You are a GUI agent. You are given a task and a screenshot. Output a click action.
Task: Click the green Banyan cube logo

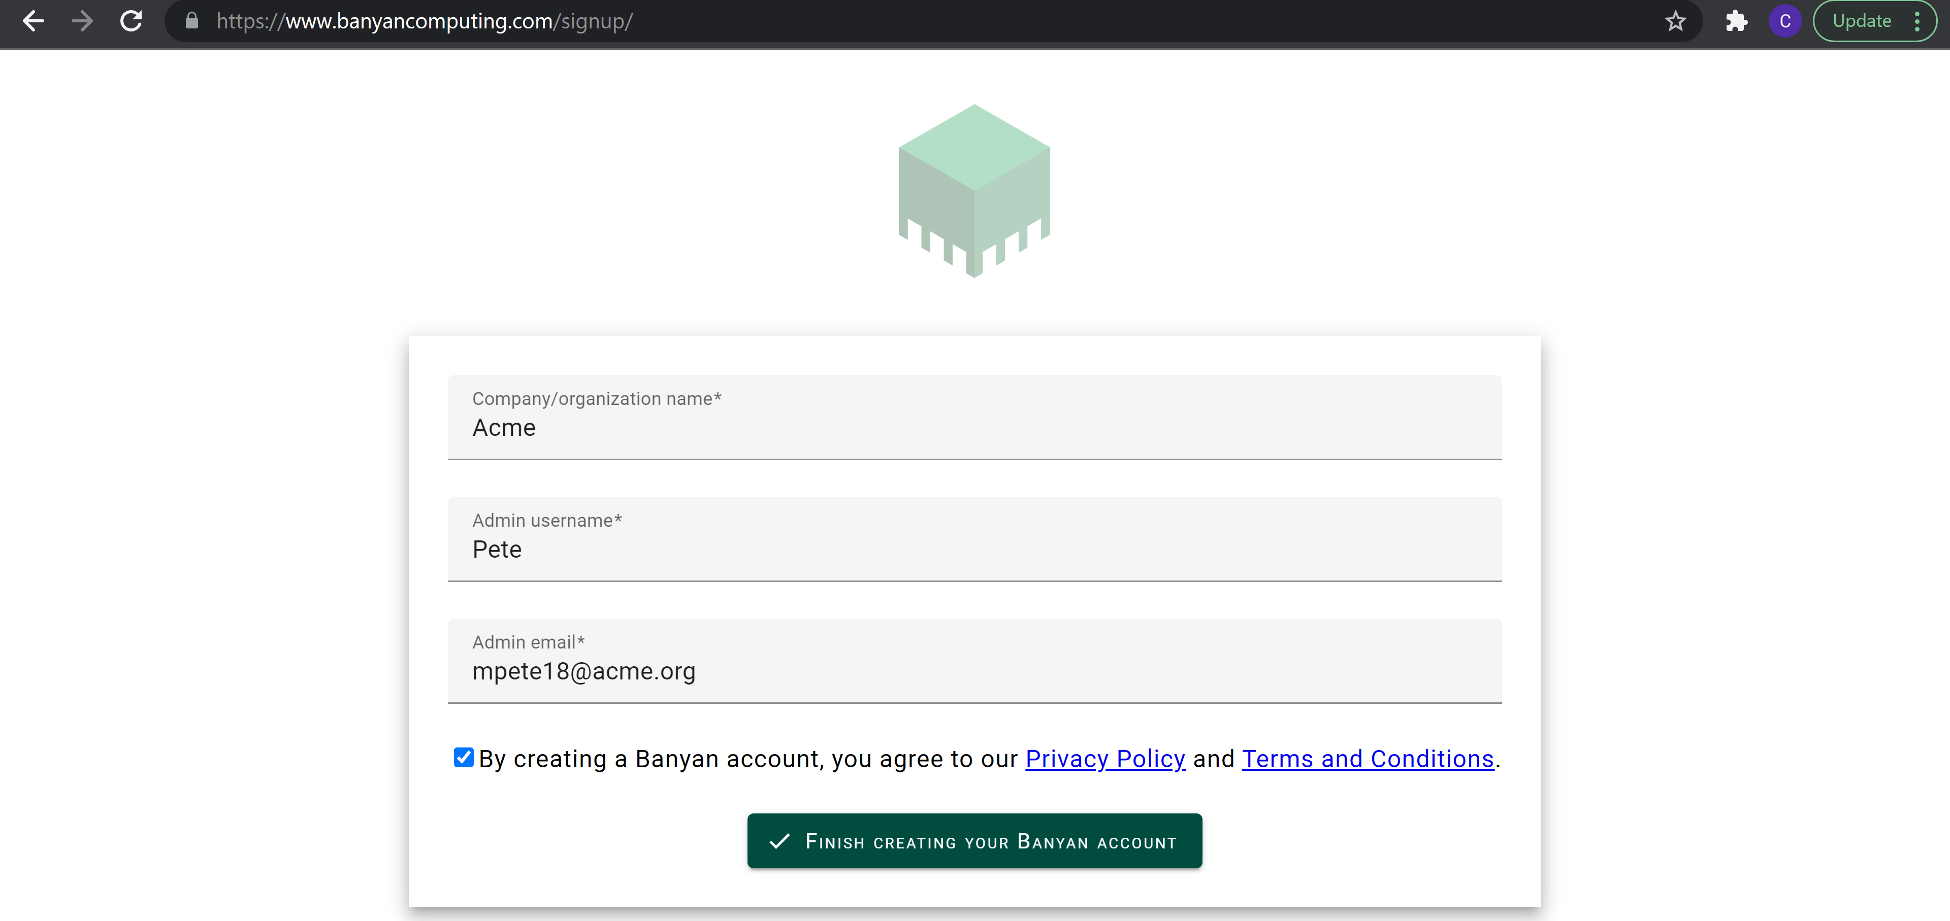(x=973, y=189)
